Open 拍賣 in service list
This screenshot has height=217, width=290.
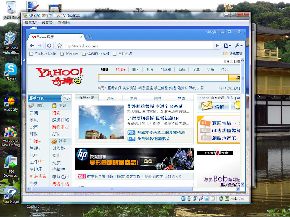point(56,113)
